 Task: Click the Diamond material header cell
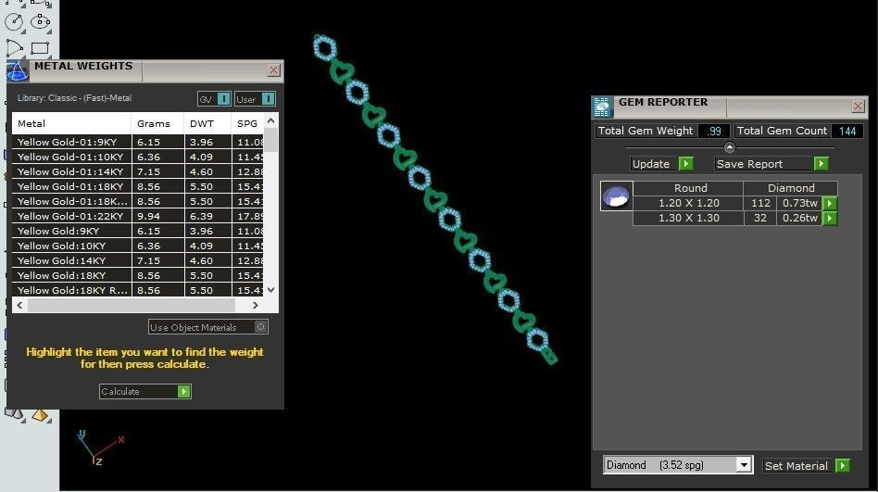point(791,188)
